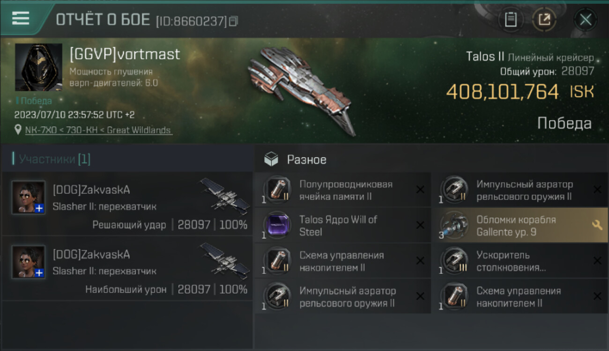This screenshot has height=351, width=609.
Task: Open the hamburger menu in the header
Action: point(21,18)
